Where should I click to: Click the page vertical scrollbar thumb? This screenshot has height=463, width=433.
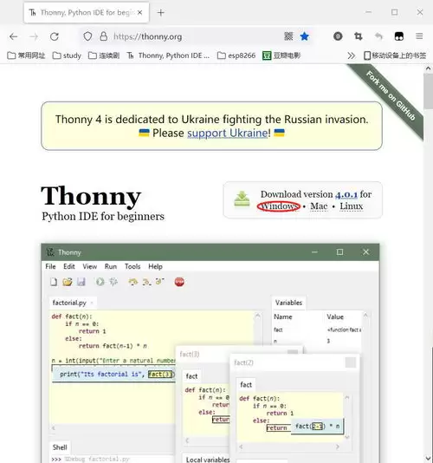(428, 92)
